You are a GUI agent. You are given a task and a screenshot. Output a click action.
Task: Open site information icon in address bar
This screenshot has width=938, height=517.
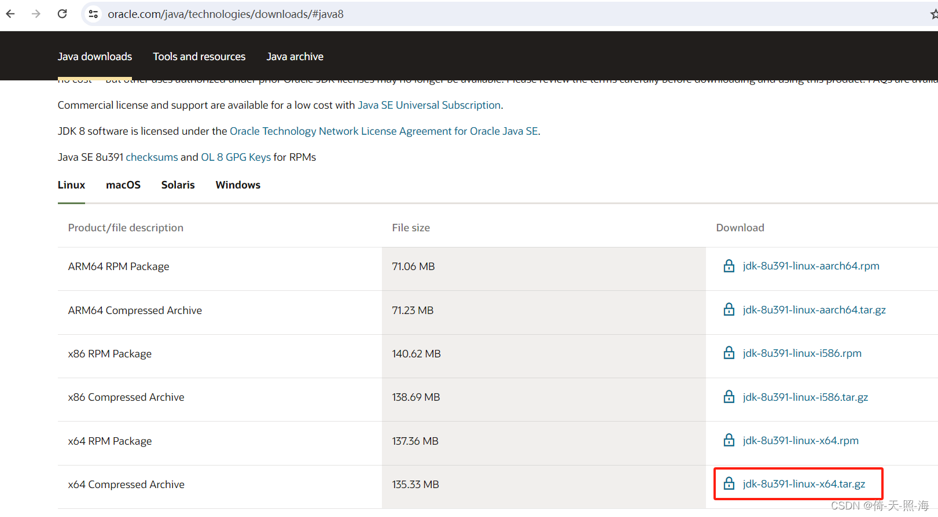pyautogui.click(x=93, y=14)
